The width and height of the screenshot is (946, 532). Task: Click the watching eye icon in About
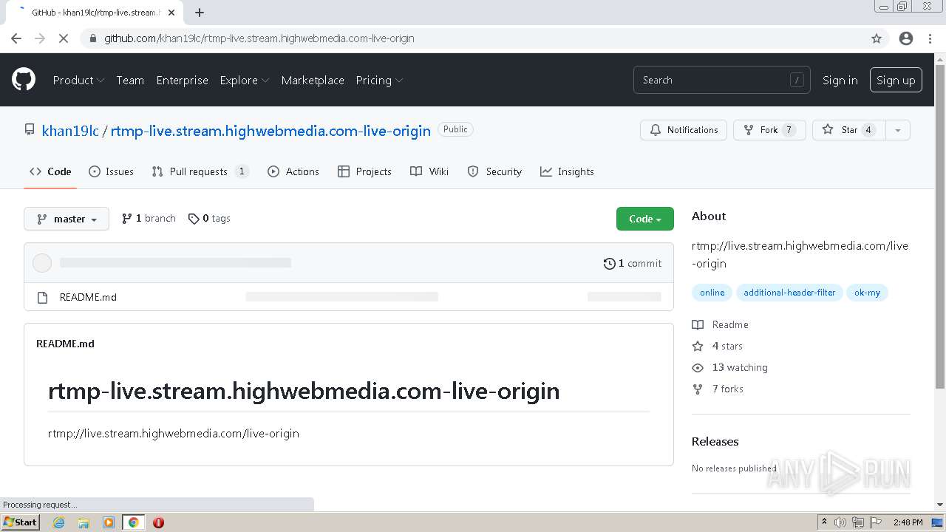(698, 367)
